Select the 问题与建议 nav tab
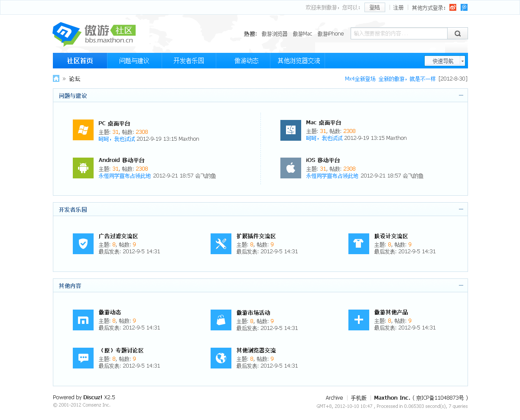520x420 pixels. 134,61
